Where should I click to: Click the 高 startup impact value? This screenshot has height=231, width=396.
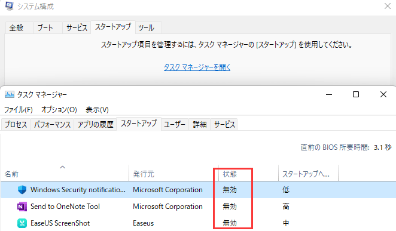(286, 207)
